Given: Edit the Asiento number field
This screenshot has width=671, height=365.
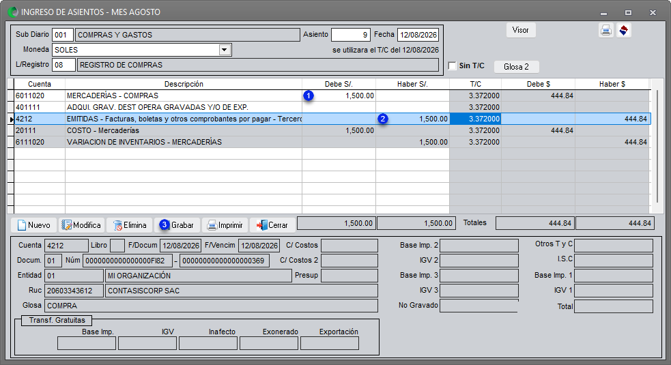Looking at the screenshot, I should 350,35.
